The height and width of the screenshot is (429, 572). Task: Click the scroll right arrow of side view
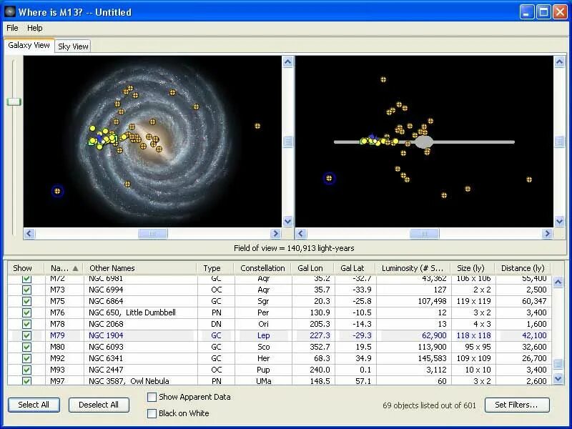pos(547,234)
